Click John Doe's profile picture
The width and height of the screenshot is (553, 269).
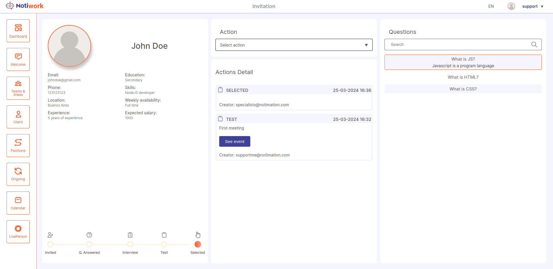69,46
